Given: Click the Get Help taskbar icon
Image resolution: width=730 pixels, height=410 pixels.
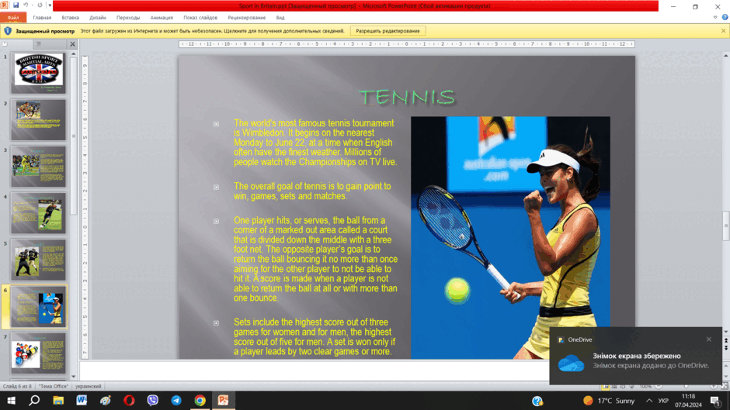Looking at the screenshot, I should (537, 401).
